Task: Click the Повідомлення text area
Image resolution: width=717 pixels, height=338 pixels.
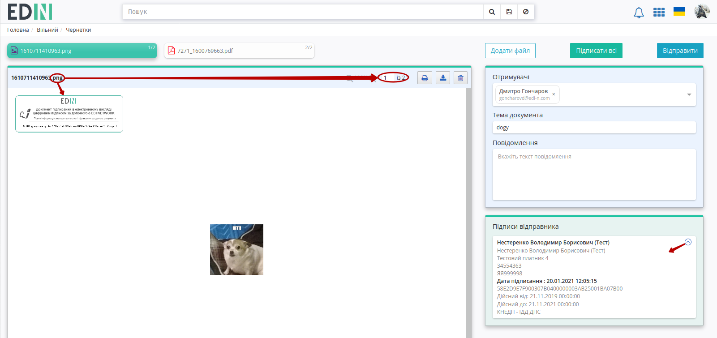Action: click(594, 175)
